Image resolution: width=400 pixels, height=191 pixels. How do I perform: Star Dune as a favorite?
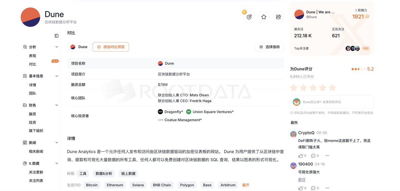click(264, 17)
